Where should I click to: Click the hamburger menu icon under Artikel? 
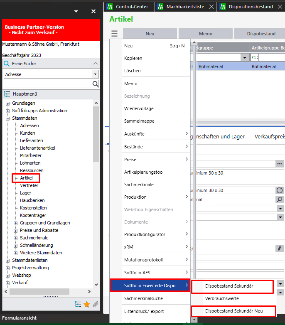114,34
